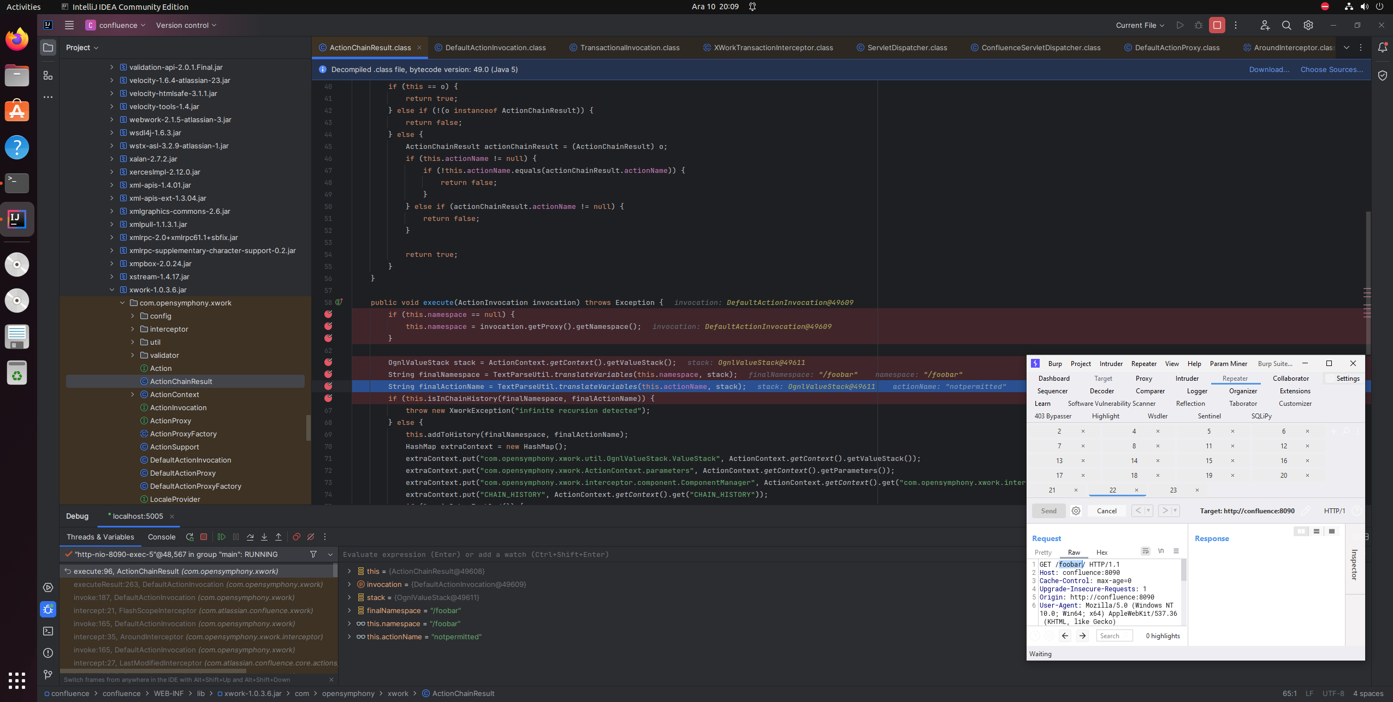Expand the interceptor package folder
Viewport: 1393px width, 702px height.
click(133, 329)
